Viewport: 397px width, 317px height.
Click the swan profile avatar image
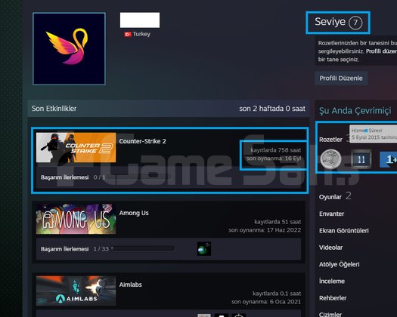69,48
